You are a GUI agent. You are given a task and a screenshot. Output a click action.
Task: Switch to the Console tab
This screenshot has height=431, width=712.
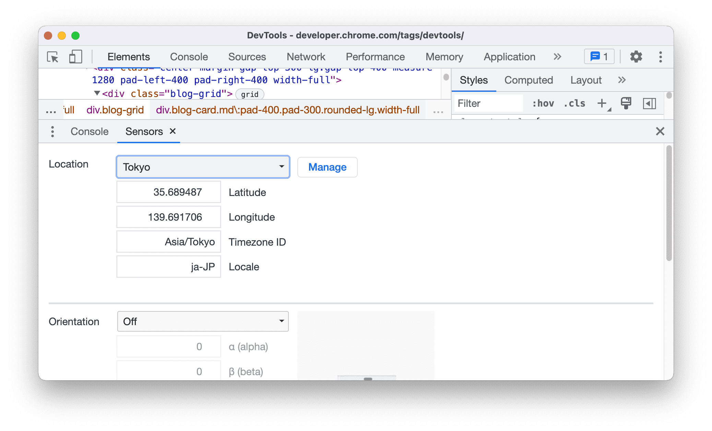coord(90,131)
